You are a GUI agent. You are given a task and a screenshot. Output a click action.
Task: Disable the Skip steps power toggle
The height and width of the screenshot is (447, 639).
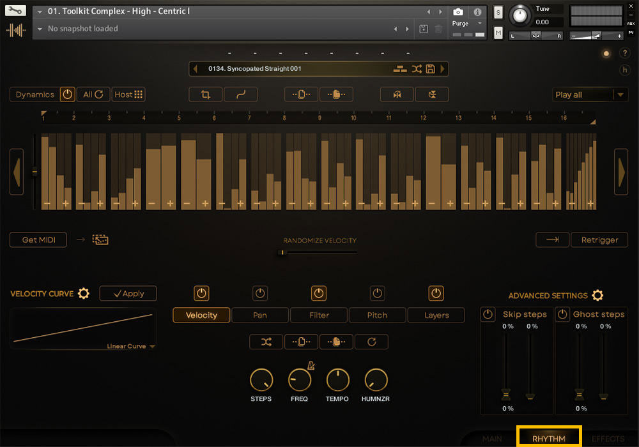click(x=488, y=314)
